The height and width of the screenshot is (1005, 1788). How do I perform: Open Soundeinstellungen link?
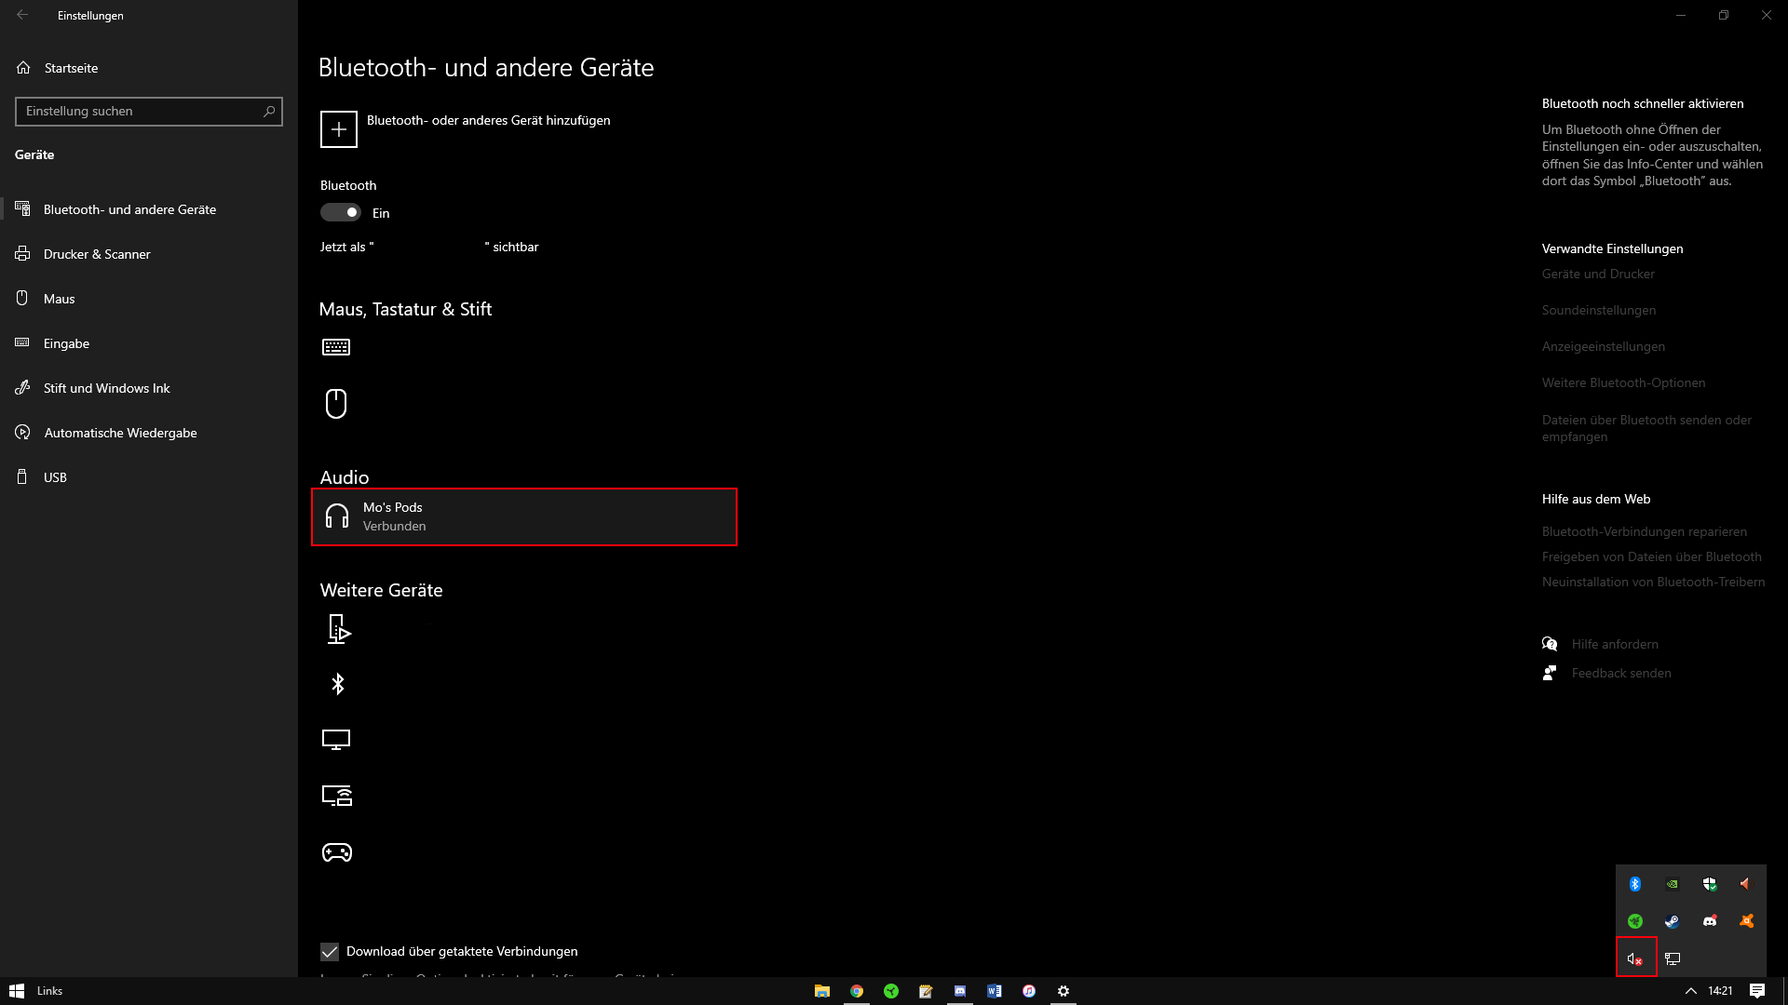[x=1599, y=310]
